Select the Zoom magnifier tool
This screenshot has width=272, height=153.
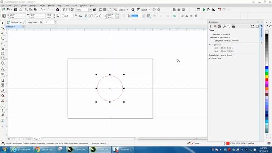coord(3,39)
